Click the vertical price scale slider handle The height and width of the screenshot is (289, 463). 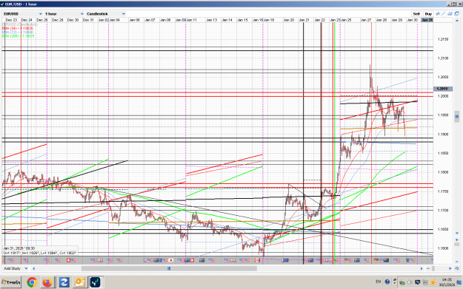pyautogui.click(x=457, y=117)
